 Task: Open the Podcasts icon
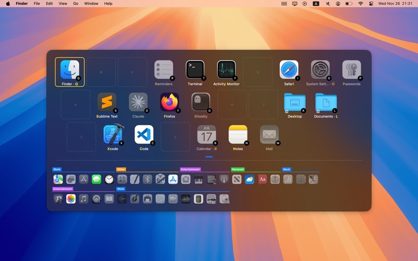(x=224, y=179)
